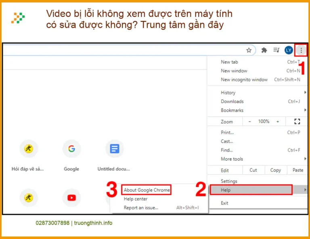Open the Extensions puzzle icon
This screenshot has height=239, width=310.
[264, 50]
